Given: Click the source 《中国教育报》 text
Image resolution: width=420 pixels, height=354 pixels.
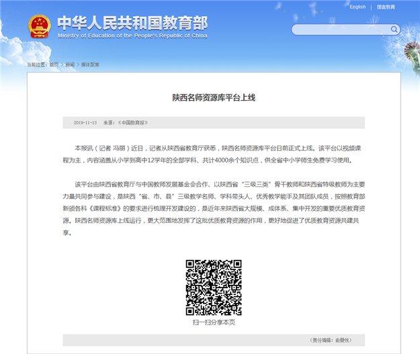Looking at the screenshot, I should [132, 123].
